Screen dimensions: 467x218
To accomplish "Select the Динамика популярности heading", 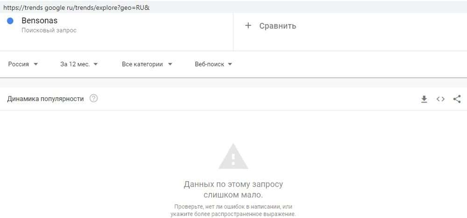I will point(45,99).
